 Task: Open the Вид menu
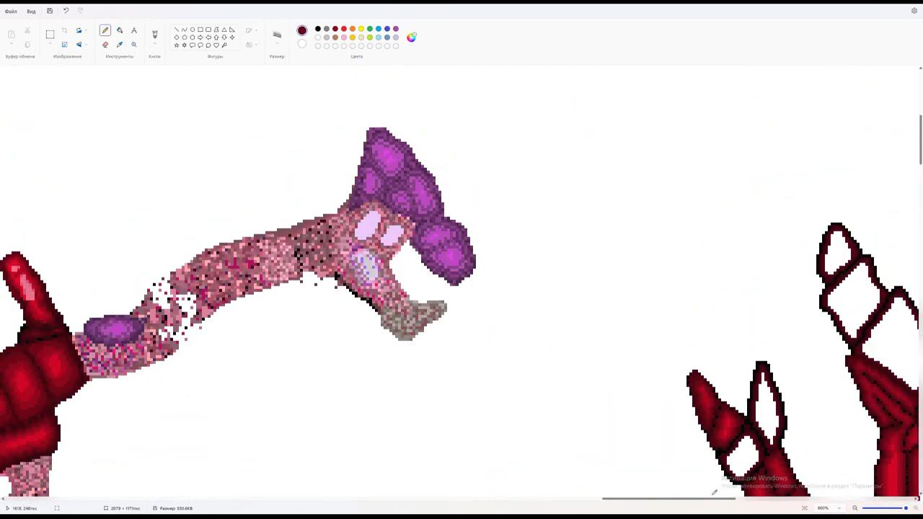[x=31, y=11]
